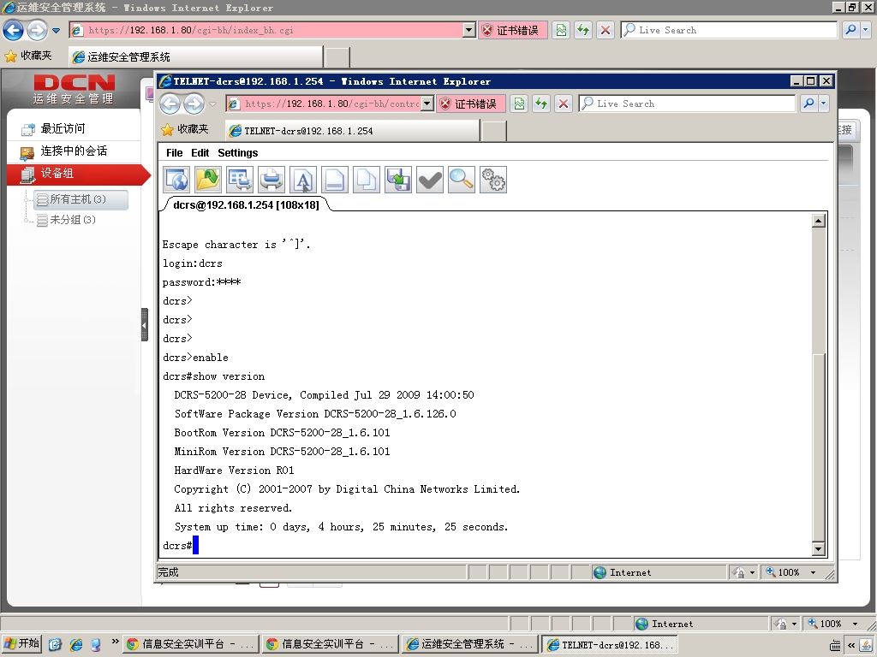This screenshot has width=877, height=657.
Task: Click the single blank page toolbar icon
Action: coord(335,180)
